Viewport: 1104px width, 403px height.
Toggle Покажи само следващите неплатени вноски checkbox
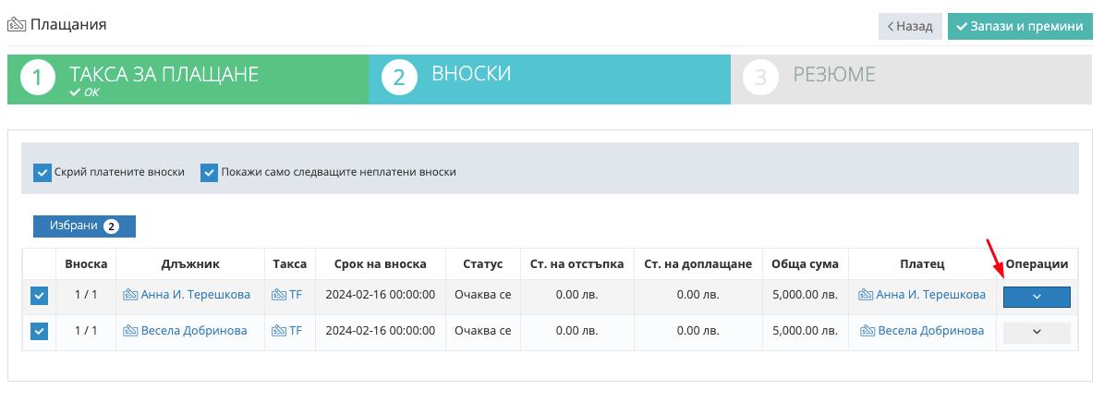point(209,173)
